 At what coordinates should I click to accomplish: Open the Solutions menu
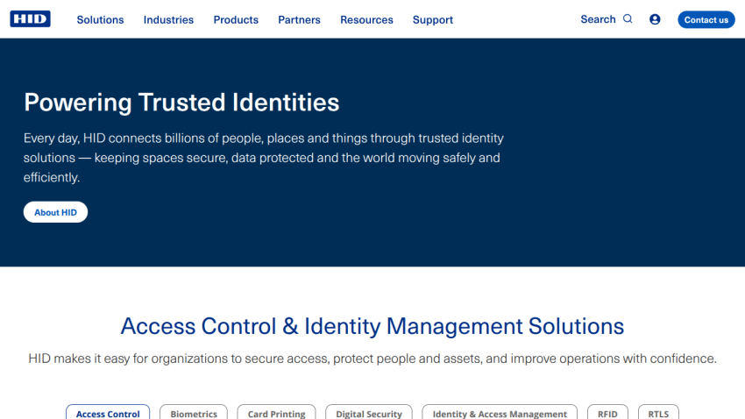(x=100, y=19)
